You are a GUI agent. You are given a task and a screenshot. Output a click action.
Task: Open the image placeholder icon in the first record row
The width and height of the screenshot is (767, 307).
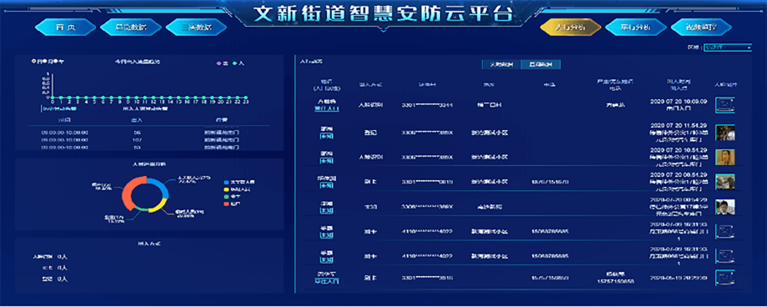pyautogui.click(x=725, y=104)
